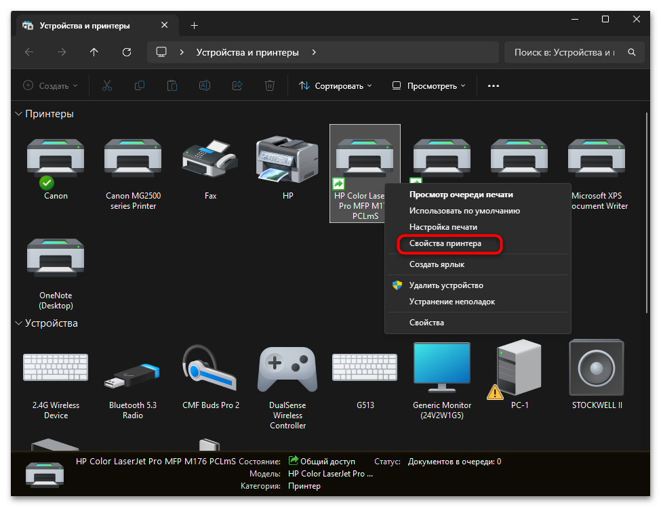
Task: Click Документов в очереди: 0 status text
Action: click(454, 462)
